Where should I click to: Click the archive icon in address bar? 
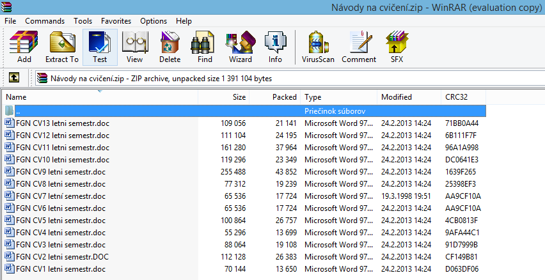[x=42, y=79]
